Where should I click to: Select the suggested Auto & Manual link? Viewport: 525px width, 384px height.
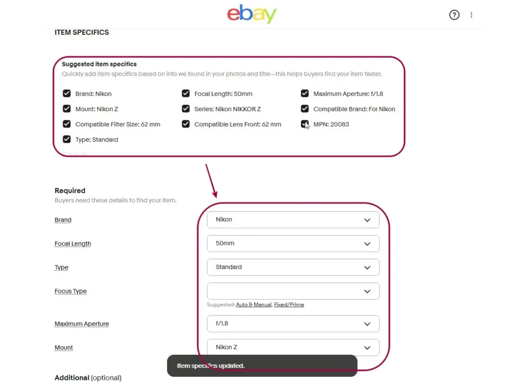pyautogui.click(x=253, y=305)
